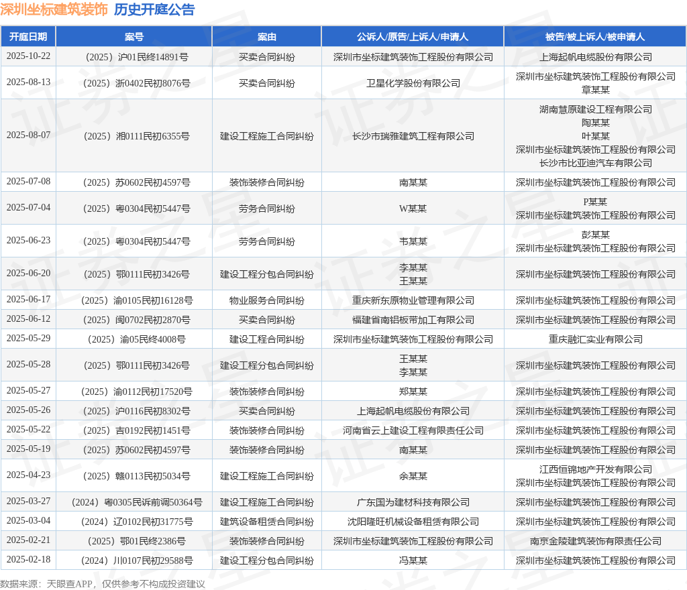Image resolution: width=687 pixels, height=590 pixels.
Task: Click case cause 建筑设备租赁合同纠纷
Action: (x=267, y=522)
